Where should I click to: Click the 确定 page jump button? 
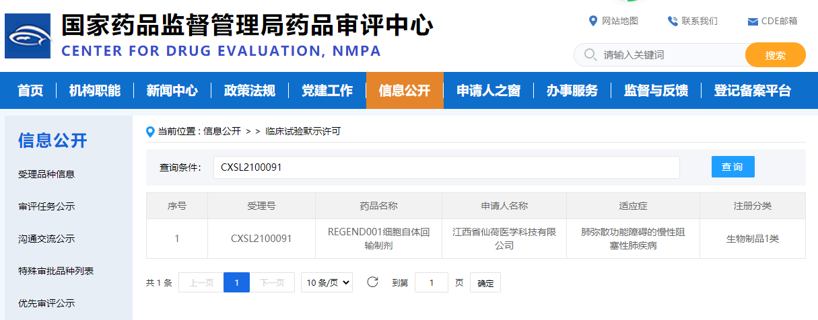tap(485, 283)
